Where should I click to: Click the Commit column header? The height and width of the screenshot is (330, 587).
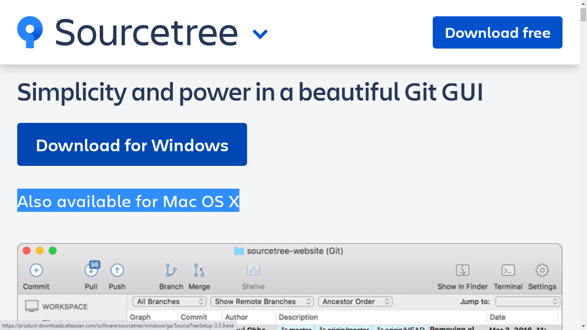[194, 317]
